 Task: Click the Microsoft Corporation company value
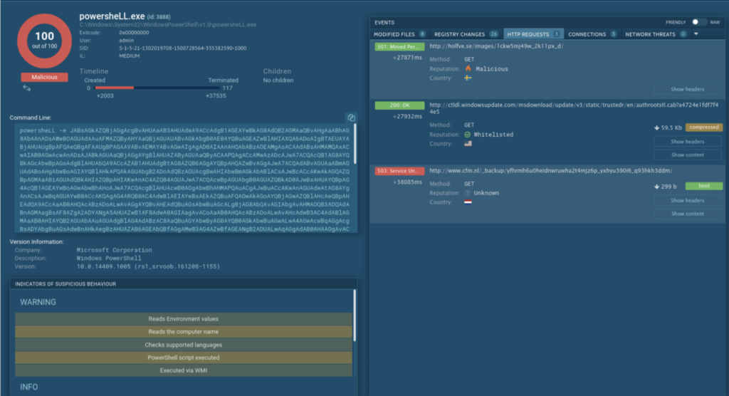click(x=114, y=250)
